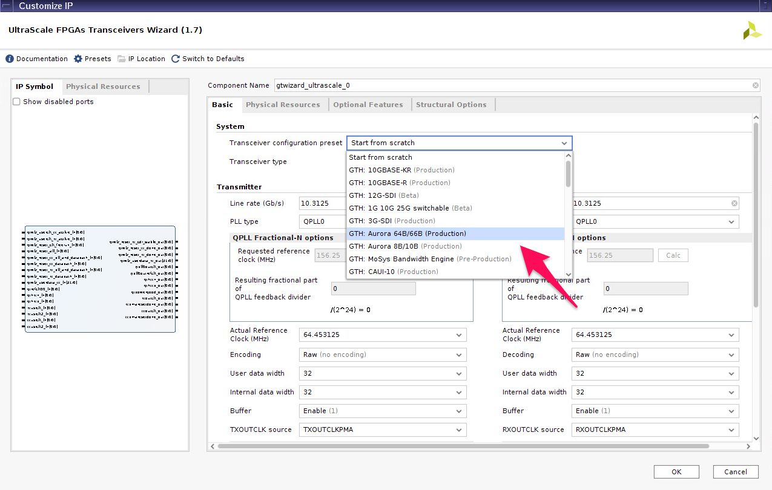Image resolution: width=772 pixels, height=490 pixels.
Task: Open the Documentation info icon
Action: (x=10, y=59)
